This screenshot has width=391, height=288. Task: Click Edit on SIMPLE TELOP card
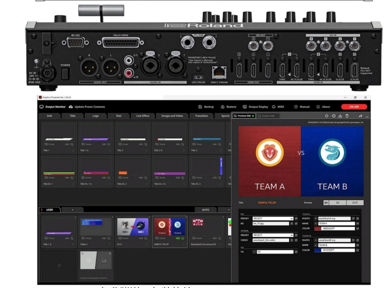178,238
